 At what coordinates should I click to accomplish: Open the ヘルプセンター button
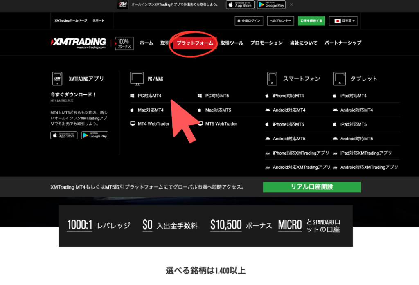tap(280, 21)
